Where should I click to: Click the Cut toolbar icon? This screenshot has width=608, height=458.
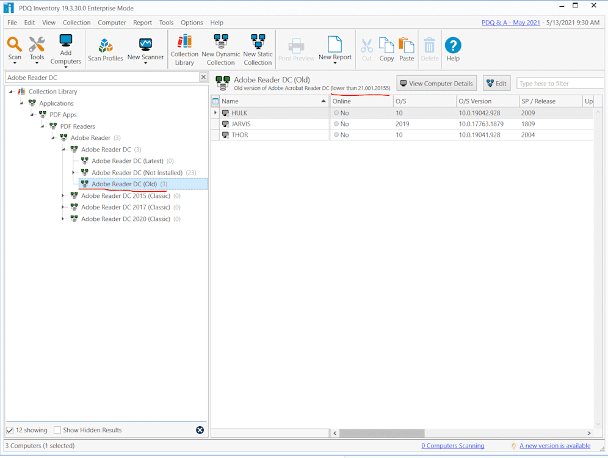point(366,45)
